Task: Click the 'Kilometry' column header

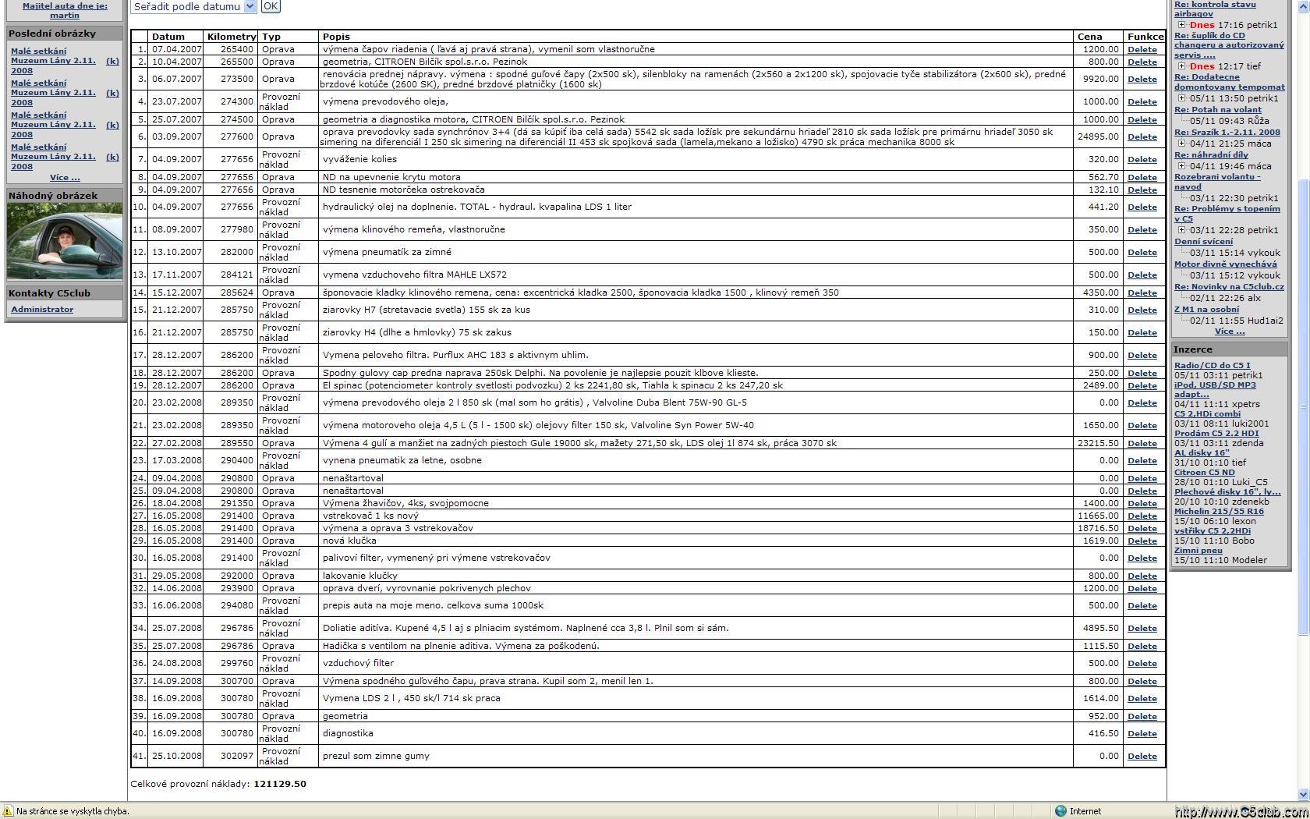Action: (x=231, y=37)
